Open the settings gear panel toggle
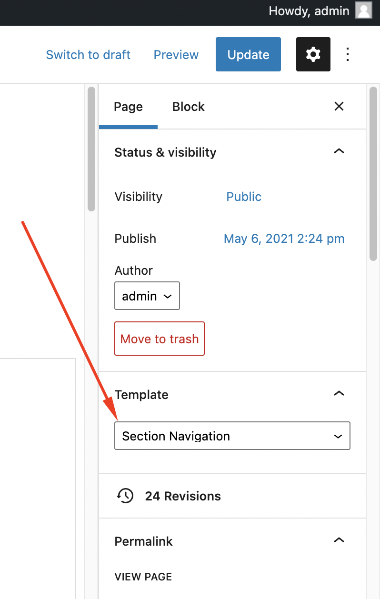Screen dimensions: 380x599 point(313,55)
